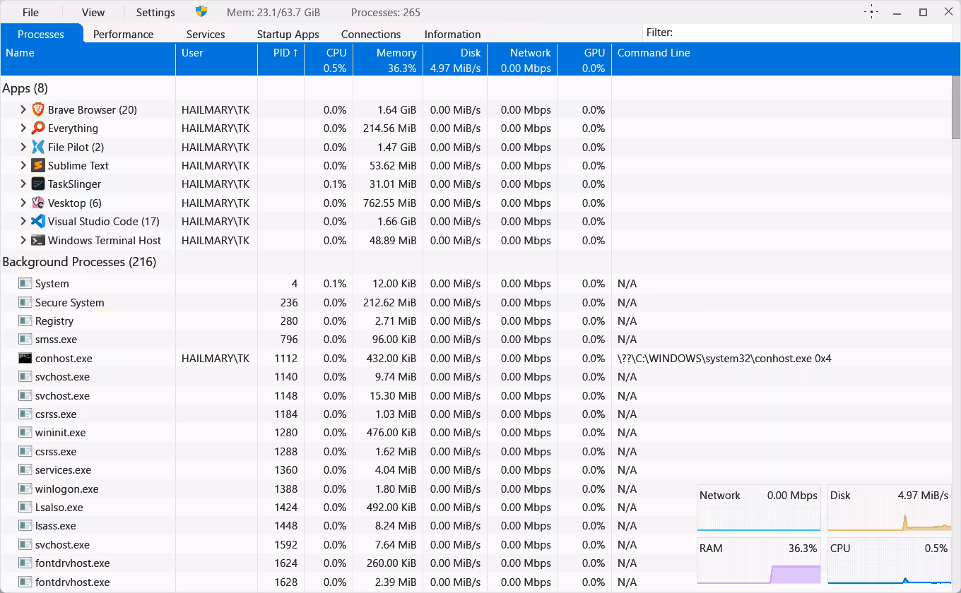Expand the Visual Studio Code (17) group
The height and width of the screenshot is (593, 961).
tap(23, 221)
